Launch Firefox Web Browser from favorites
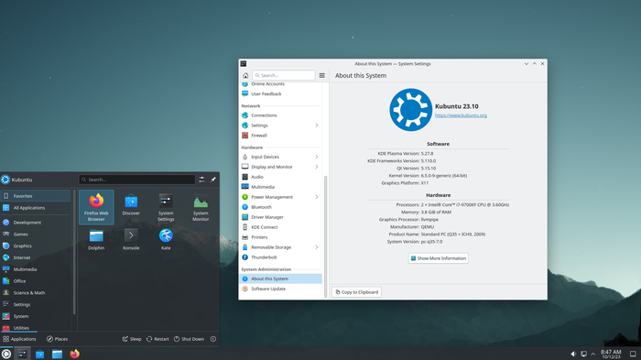Viewport: 641px width, 360px height. (96, 207)
